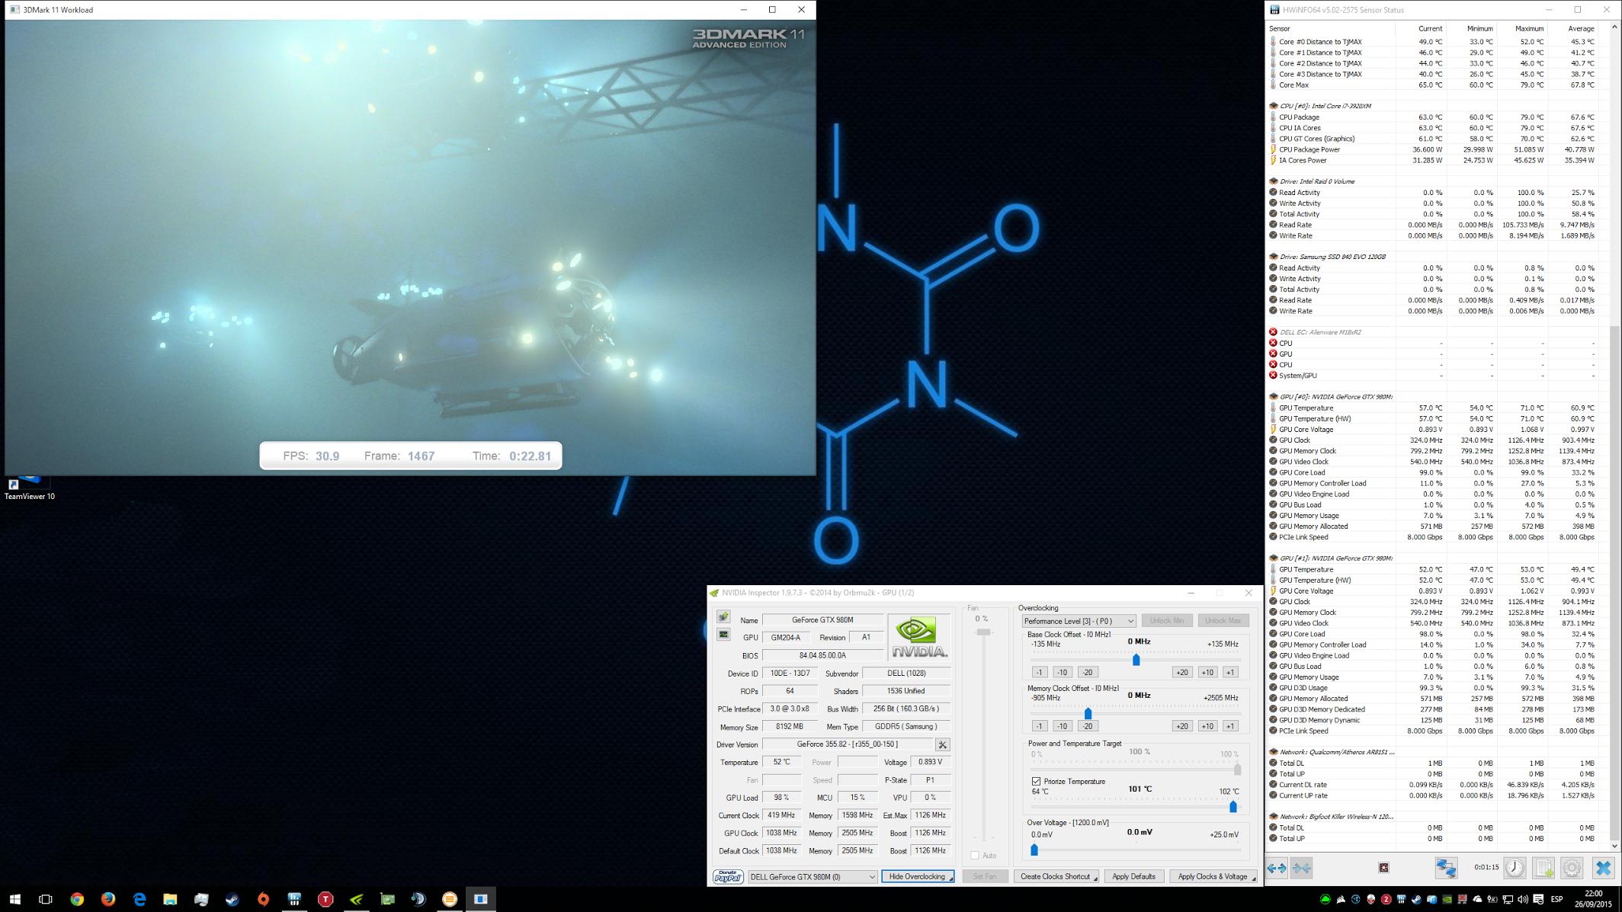1622x912 pixels.
Task: Open Origin from taskbar
Action: (264, 899)
